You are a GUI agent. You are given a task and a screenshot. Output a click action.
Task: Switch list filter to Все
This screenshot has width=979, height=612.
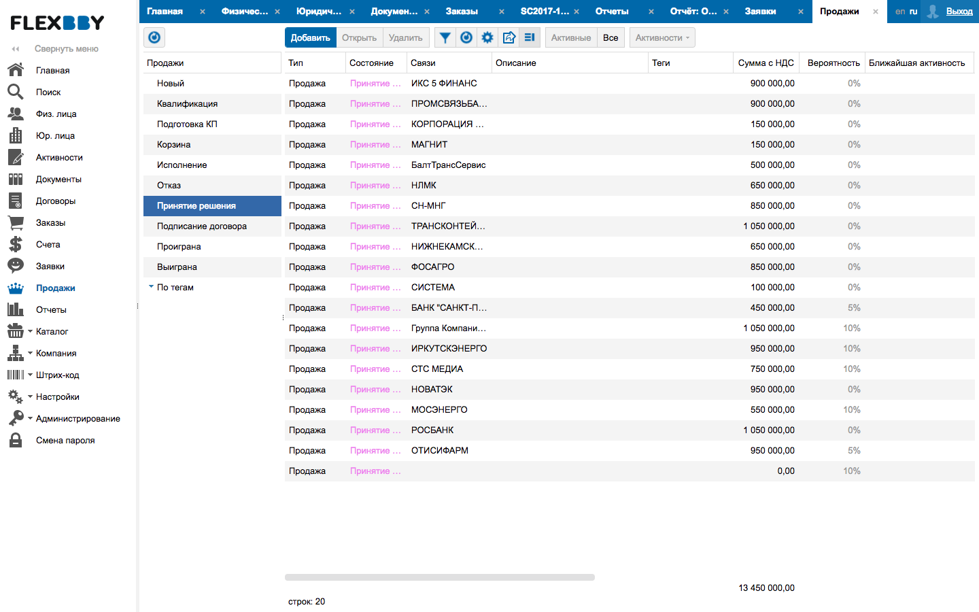tap(611, 38)
